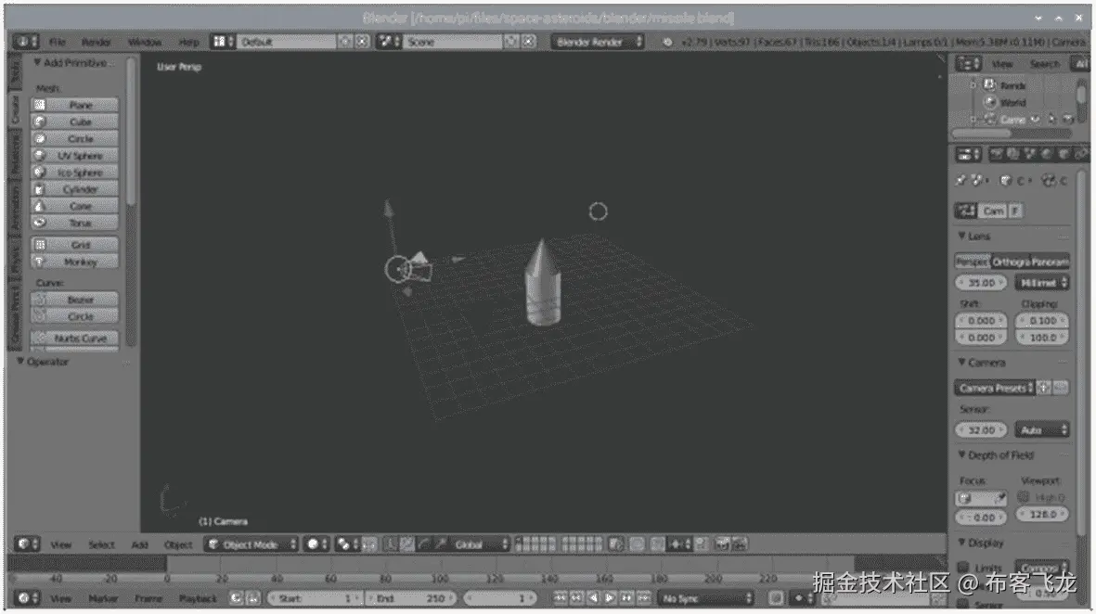Jump to the last frame
The height and width of the screenshot is (614, 1096).
tap(644, 598)
